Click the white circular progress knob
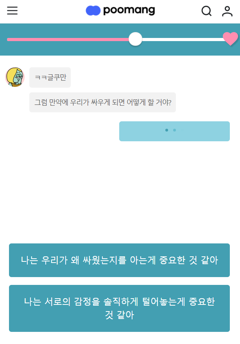This screenshot has width=240, height=344. [135, 39]
